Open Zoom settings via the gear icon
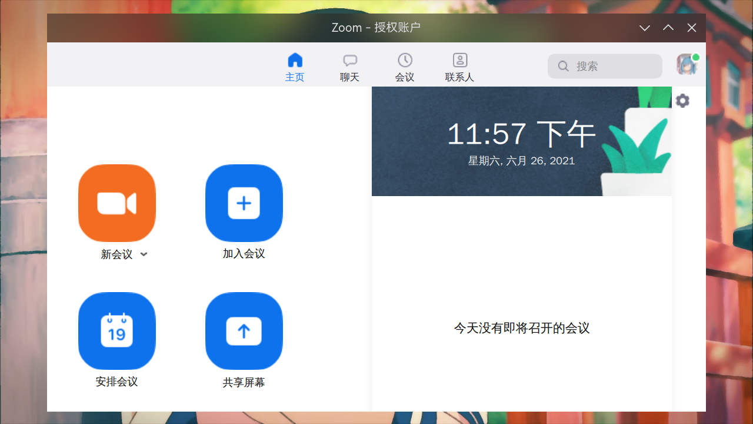The height and width of the screenshot is (424, 753). 682,101
